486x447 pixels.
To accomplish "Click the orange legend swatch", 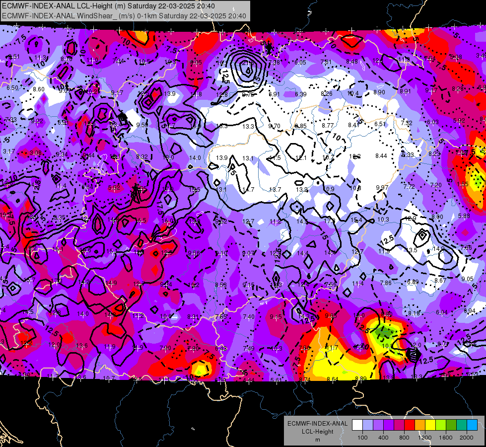I will click(420, 425).
